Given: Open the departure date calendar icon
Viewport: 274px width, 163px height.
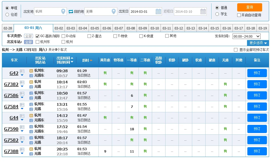Looking at the screenshot, I should click(x=158, y=11).
